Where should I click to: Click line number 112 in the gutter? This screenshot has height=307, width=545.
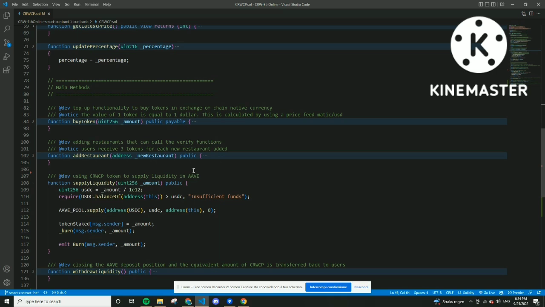click(x=24, y=210)
